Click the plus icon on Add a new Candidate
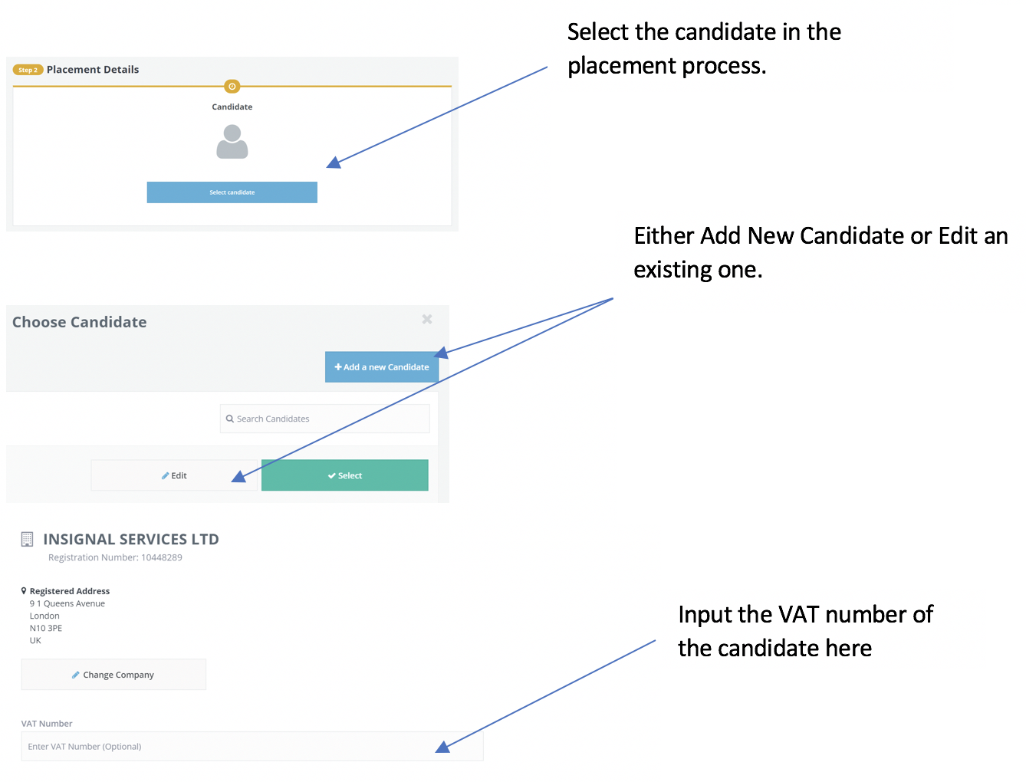This screenshot has width=1026, height=782. 338,367
